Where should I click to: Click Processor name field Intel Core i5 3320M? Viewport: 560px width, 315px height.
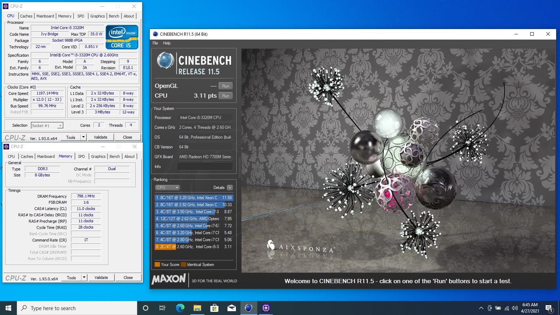pyautogui.click(x=67, y=28)
